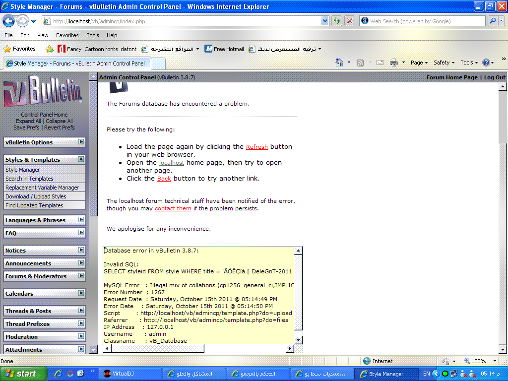Click the Log Out link
This screenshot has height=381, width=508.
coord(495,77)
